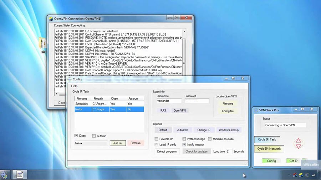Click the Username field containing vpnlandet
Screen dimensions: 321x180
(169, 101)
